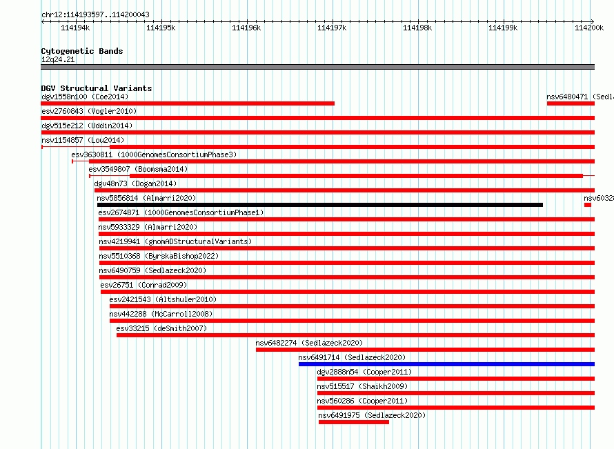
Task: Click the red bar under nsv6480471
Action: coord(571,103)
